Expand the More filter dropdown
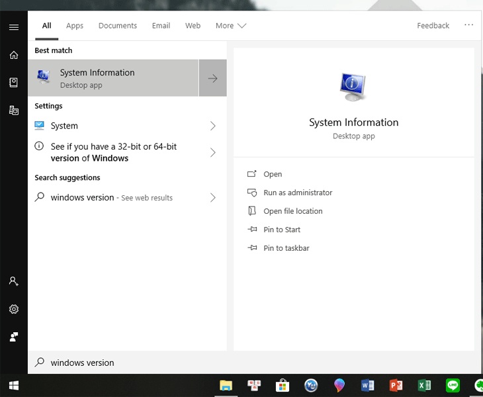This screenshot has height=397, width=483. [x=230, y=26]
